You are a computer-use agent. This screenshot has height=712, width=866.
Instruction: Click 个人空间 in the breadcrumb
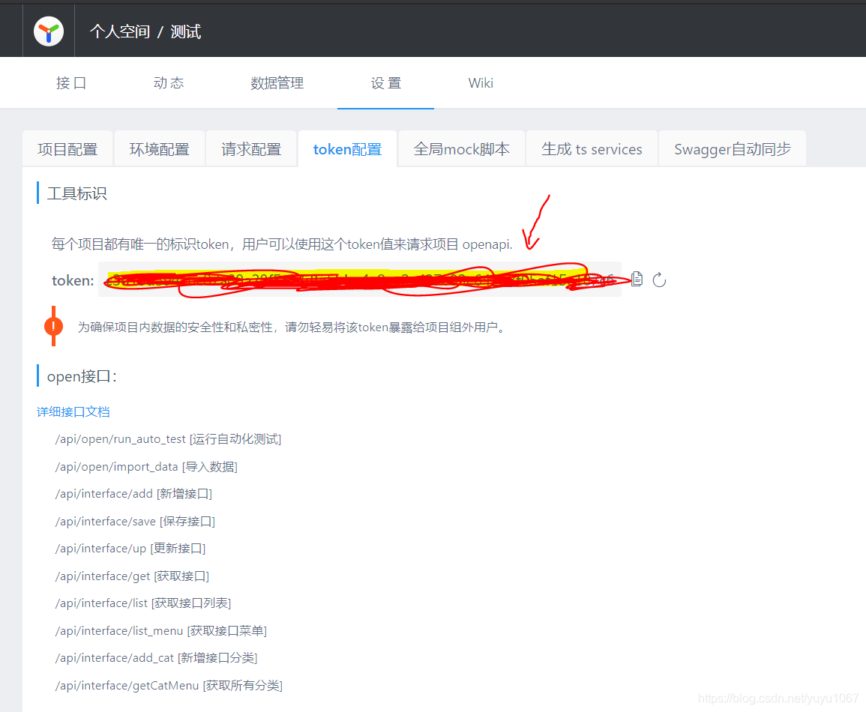119,31
